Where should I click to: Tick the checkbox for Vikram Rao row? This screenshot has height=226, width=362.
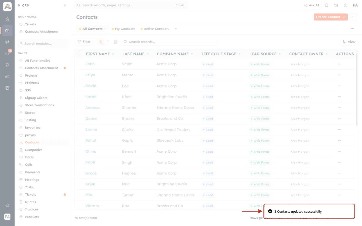[79, 206]
